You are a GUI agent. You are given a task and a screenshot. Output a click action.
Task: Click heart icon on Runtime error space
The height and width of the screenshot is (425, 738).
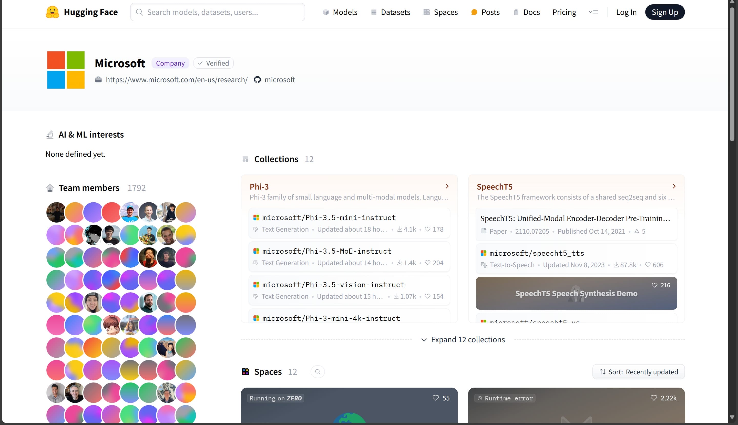click(x=654, y=398)
